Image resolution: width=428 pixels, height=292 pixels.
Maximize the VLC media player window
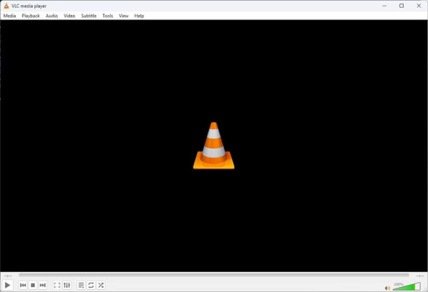pyautogui.click(x=402, y=6)
